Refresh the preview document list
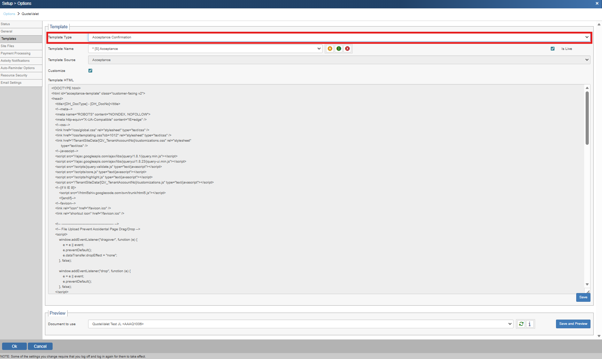 click(521, 324)
